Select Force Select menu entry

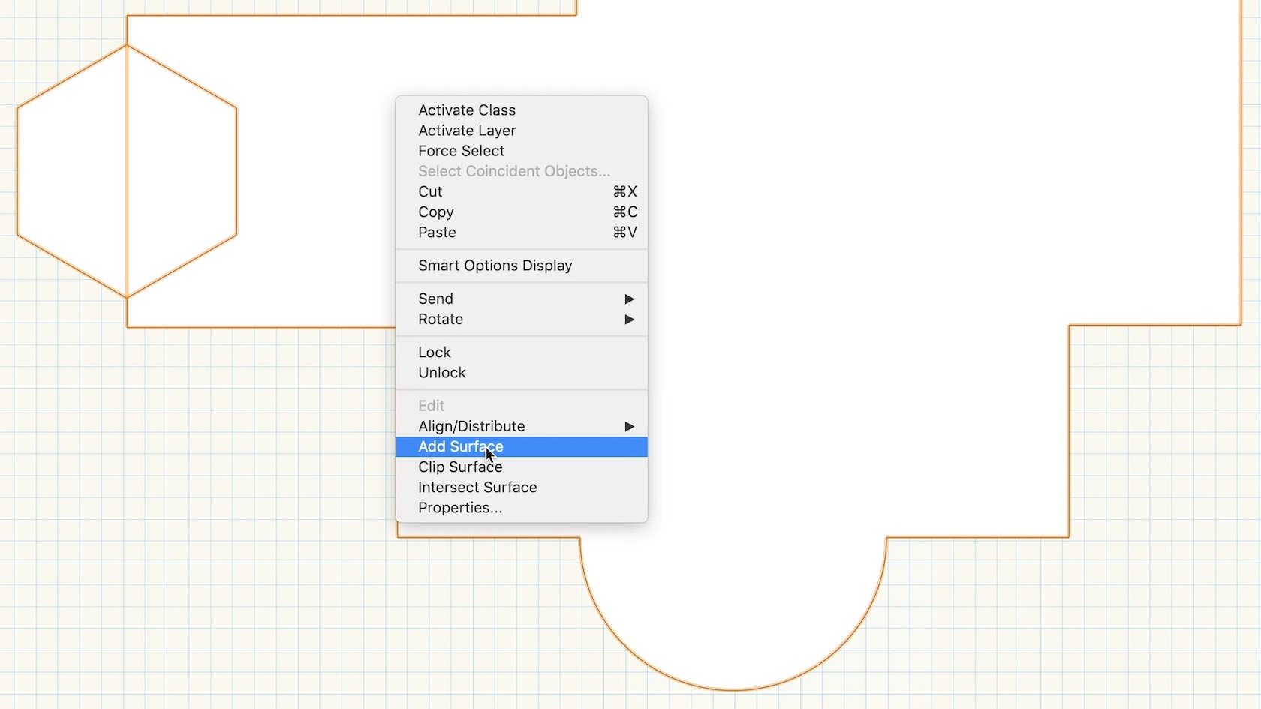tap(521, 151)
